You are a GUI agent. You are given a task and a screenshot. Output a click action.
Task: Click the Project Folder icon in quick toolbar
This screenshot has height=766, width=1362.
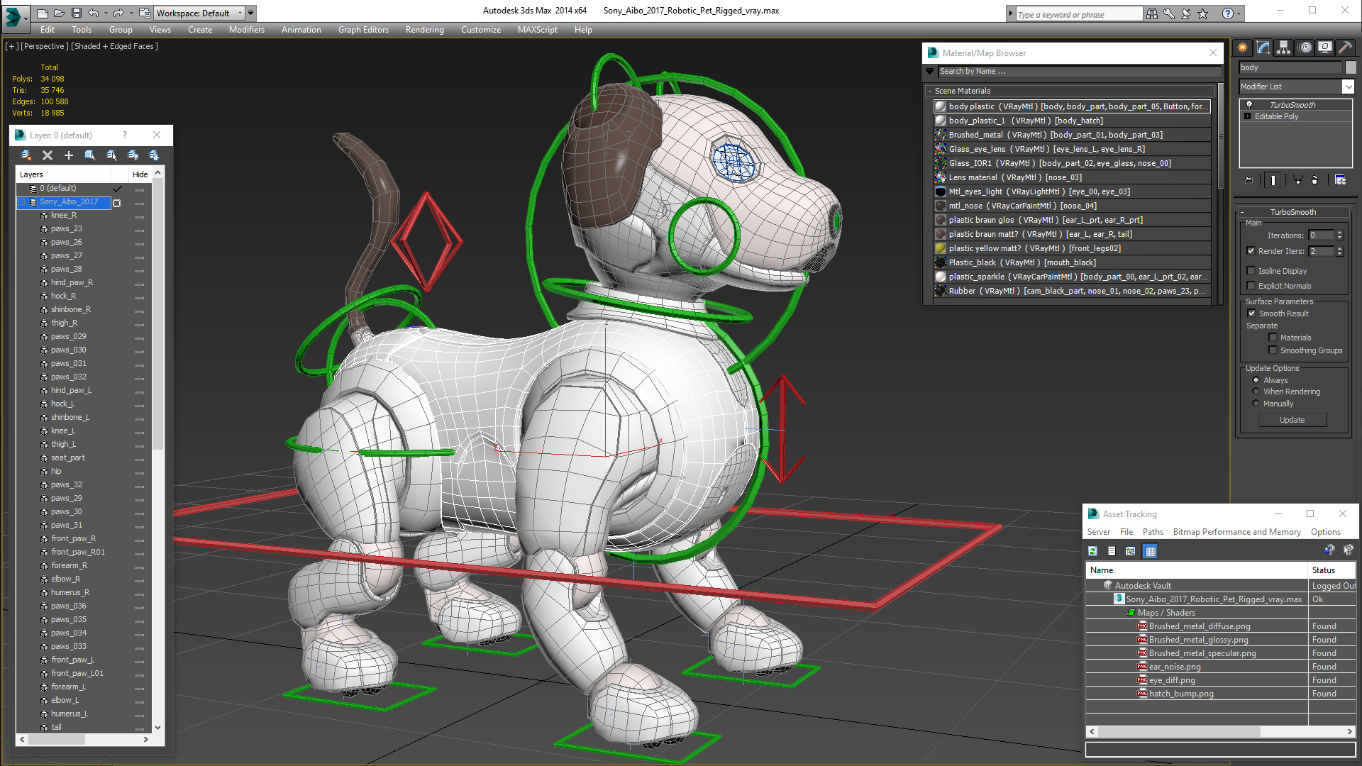[x=144, y=13]
